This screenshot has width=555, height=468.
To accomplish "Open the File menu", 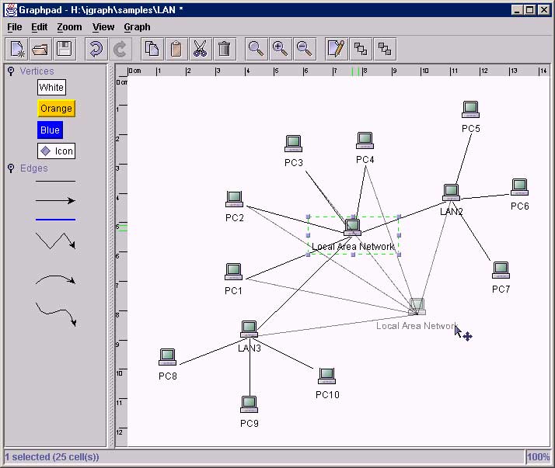I will point(14,26).
